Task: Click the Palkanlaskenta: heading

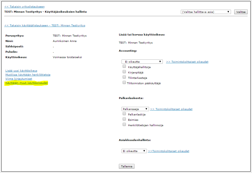Action: click(131, 98)
